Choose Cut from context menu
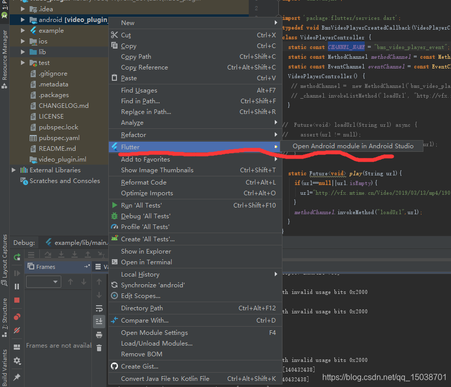 point(195,35)
